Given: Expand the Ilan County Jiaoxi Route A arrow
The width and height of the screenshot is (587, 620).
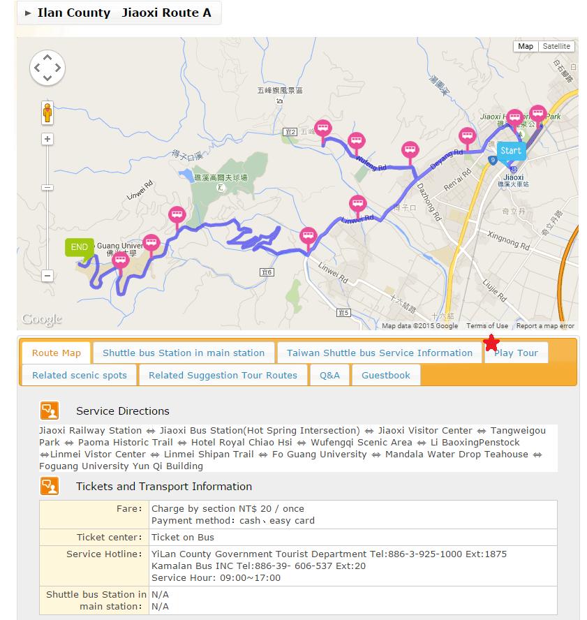Looking at the screenshot, I should point(28,13).
